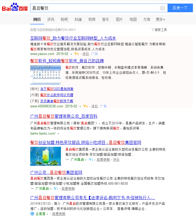Switch to the 音乐 tab
196x217 pixels.
point(105,20)
